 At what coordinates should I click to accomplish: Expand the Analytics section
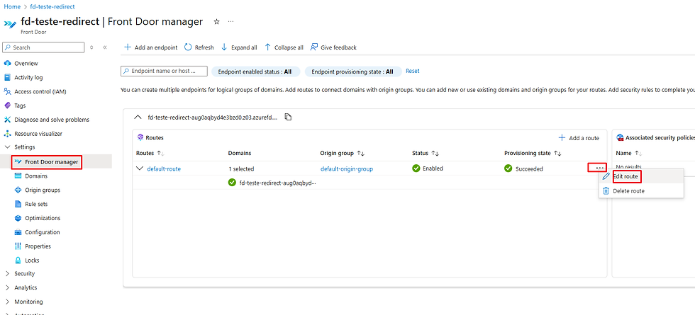[x=7, y=287]
